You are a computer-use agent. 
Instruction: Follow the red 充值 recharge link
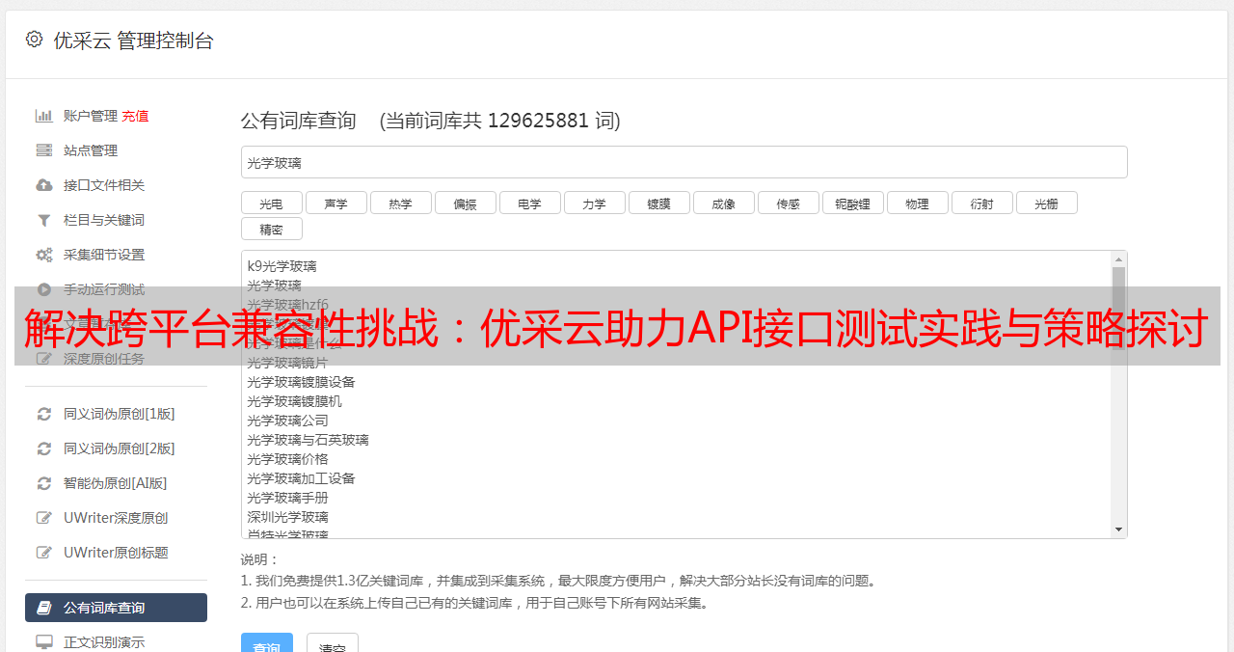[135, 116]
